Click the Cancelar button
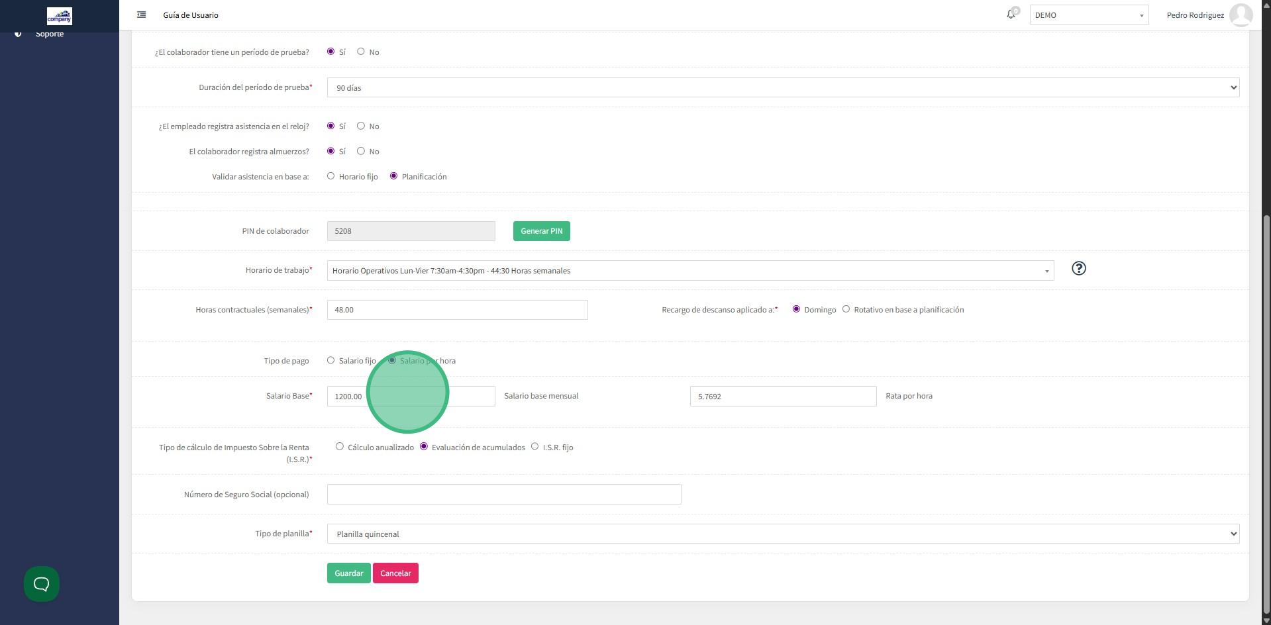This screenshot has height=625, width=1271. coord(395,573)
